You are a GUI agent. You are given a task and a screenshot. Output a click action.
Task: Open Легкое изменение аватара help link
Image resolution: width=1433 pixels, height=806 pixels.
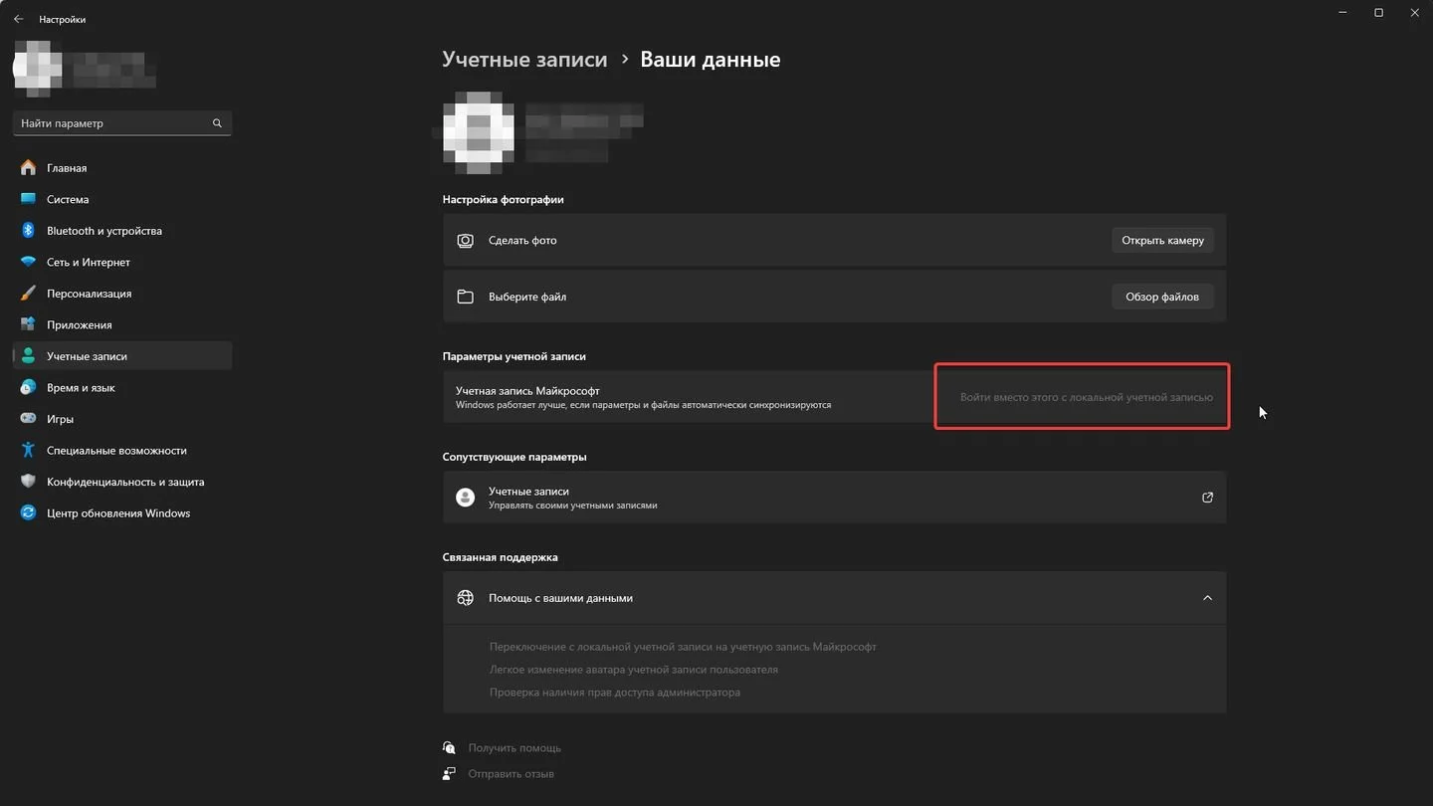pyautogui.click(x=633, y=670)
